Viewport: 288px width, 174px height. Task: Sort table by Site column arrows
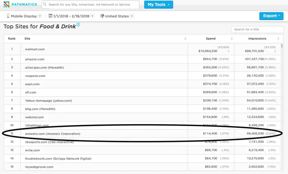(185, 39)
